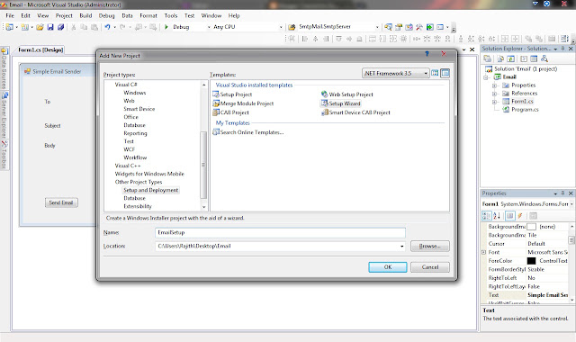This screenshot has height=342, width=576.
Task: Click the Save All toolbar icon
Action: pos(61,27)
